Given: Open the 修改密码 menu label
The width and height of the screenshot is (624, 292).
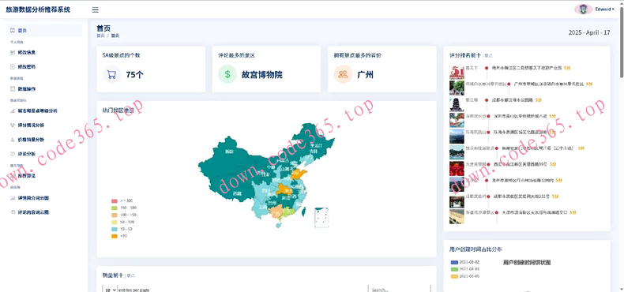Looking at the screenshot, I should click(x=27, y=67).
